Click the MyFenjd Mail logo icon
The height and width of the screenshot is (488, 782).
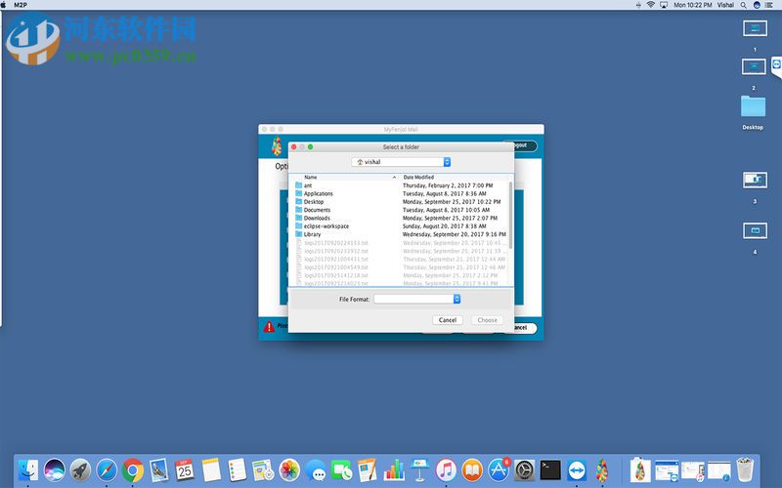(x=277, y=145)
